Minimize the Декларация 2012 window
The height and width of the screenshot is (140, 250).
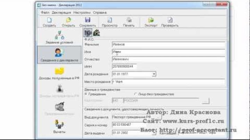pos(206,4)
